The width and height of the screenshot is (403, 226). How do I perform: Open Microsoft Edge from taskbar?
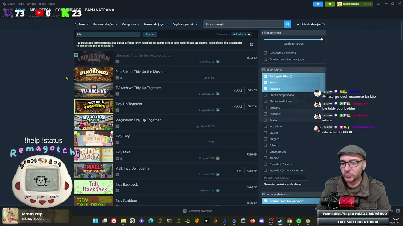click(x=151, y=221)
